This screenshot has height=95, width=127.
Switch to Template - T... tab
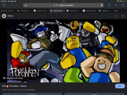pos(25,11)
